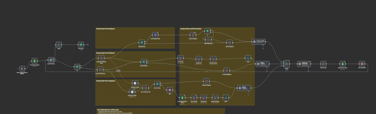Click the manual trigger node with cursor icon

point(22,68)
